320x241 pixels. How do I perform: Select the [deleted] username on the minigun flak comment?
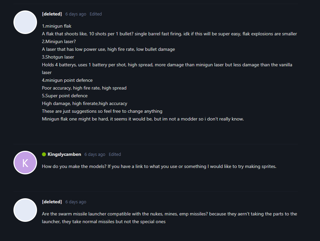click(x=52, y=14)
